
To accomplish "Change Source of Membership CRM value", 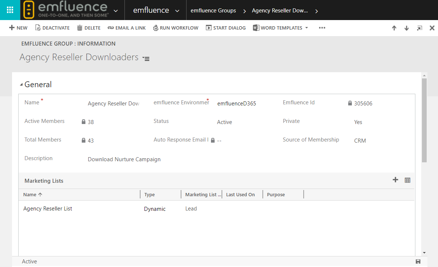I will pyautogui.click(x=360, y=141).
